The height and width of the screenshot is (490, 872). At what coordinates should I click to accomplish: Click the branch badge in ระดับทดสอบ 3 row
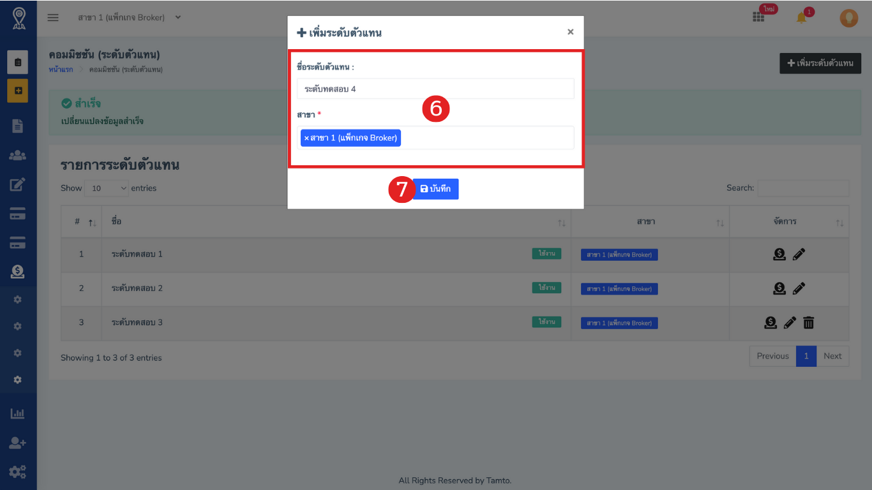click(619, 323)
